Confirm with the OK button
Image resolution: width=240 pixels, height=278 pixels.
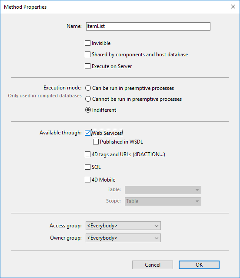click(199, 265)
